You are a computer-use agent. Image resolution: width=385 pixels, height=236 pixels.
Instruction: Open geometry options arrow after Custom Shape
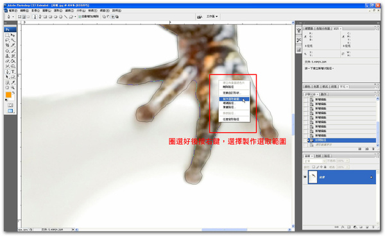click(75, 17)
